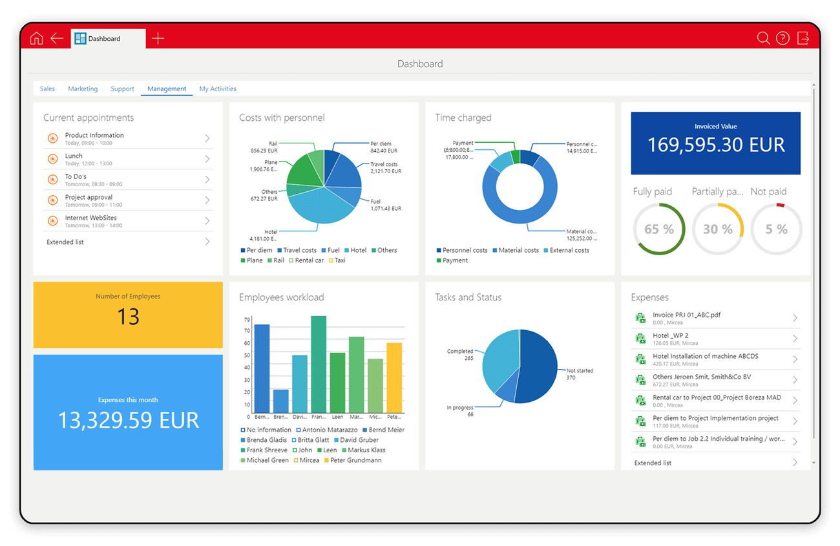Viewport: 840px width, 546px height.
Task: Toggle External costs legend entry
Action: coord(566,250)
